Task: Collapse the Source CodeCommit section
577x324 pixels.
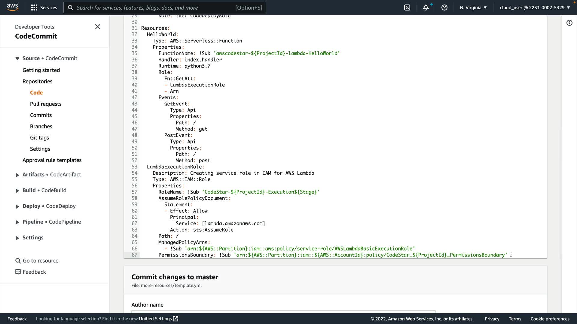Action: point(17,58)
